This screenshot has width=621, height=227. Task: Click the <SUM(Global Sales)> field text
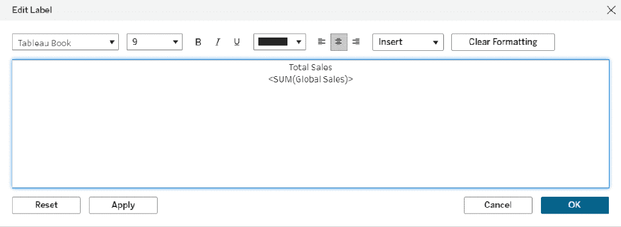tap(310, 79)
